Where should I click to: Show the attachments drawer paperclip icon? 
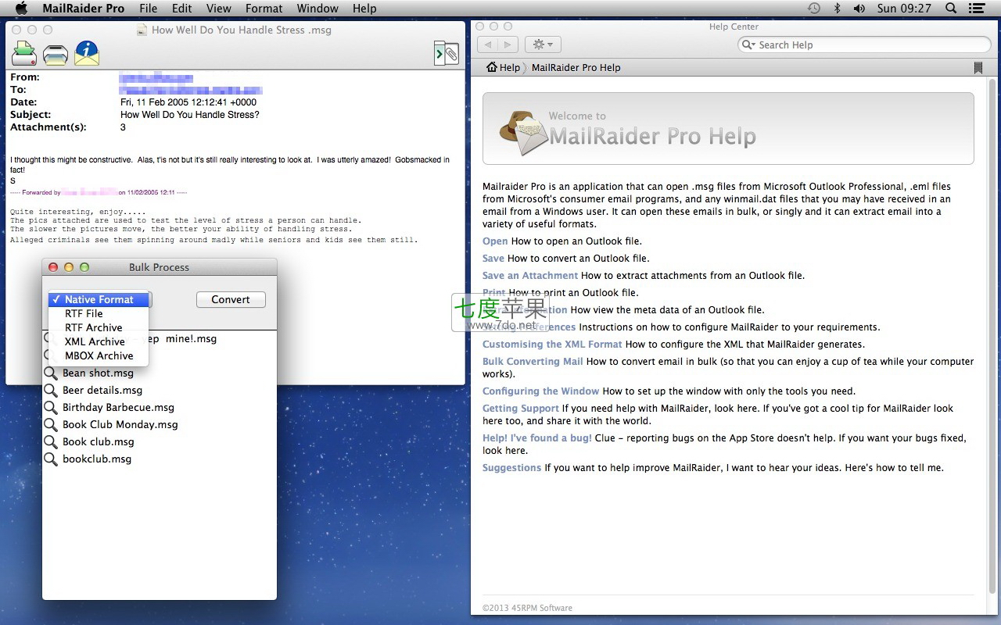(447, 53)
